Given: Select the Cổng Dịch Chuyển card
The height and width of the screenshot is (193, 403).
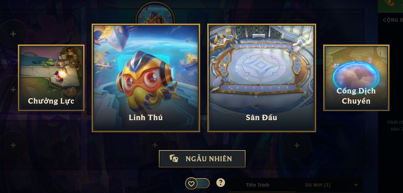Looking at the screenshot, I should pos(356,78).
